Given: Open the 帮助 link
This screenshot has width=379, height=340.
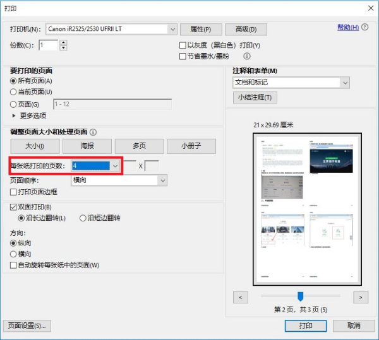Looking at the screenshot, I should tap(347, 27).
